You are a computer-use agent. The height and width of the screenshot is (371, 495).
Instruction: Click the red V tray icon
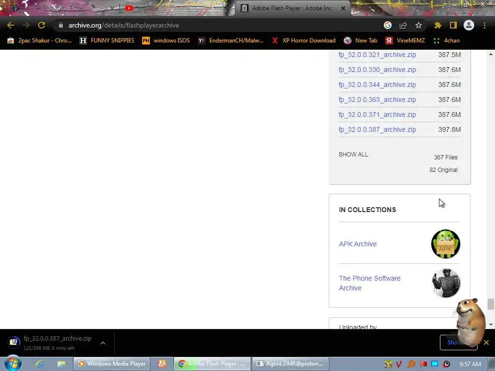[x=399, y=364]
